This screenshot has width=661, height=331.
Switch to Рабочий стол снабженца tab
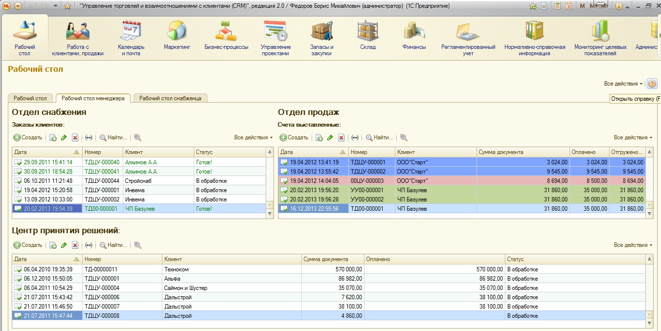tap(170, 98)
